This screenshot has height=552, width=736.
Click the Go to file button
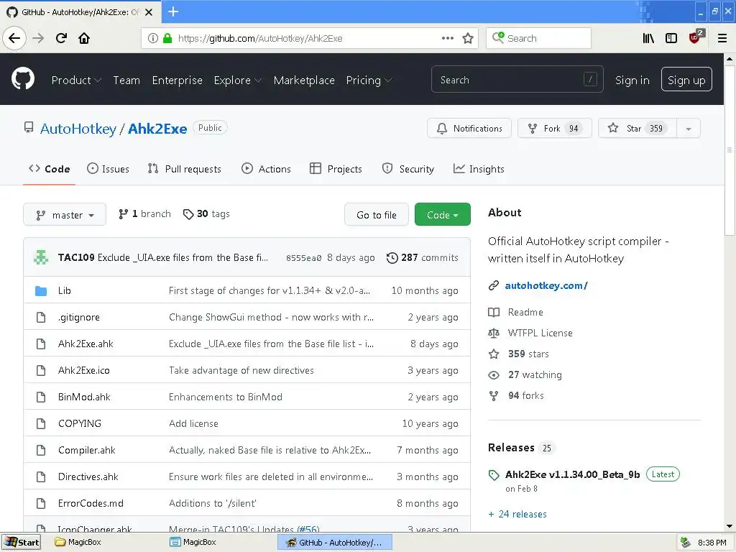click(377, 214)
